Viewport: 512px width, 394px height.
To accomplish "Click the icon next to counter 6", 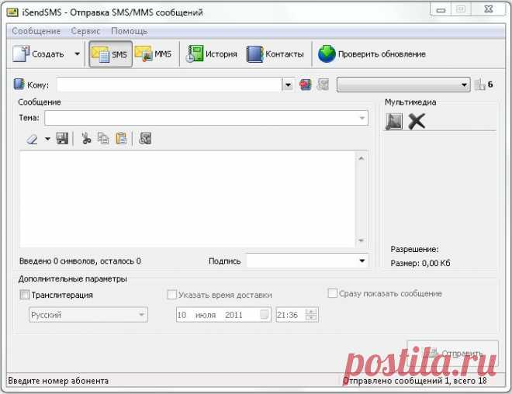I will pyautogui.click(x=479, y=85).
